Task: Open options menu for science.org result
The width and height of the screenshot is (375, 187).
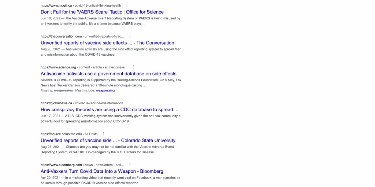Action: 133,67
